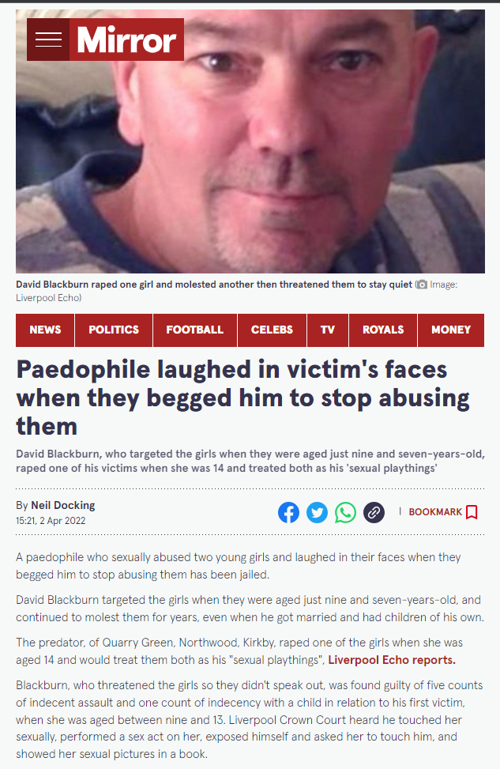Open the hamburger menu icon

pyautogui.click(x=48, y=40)
